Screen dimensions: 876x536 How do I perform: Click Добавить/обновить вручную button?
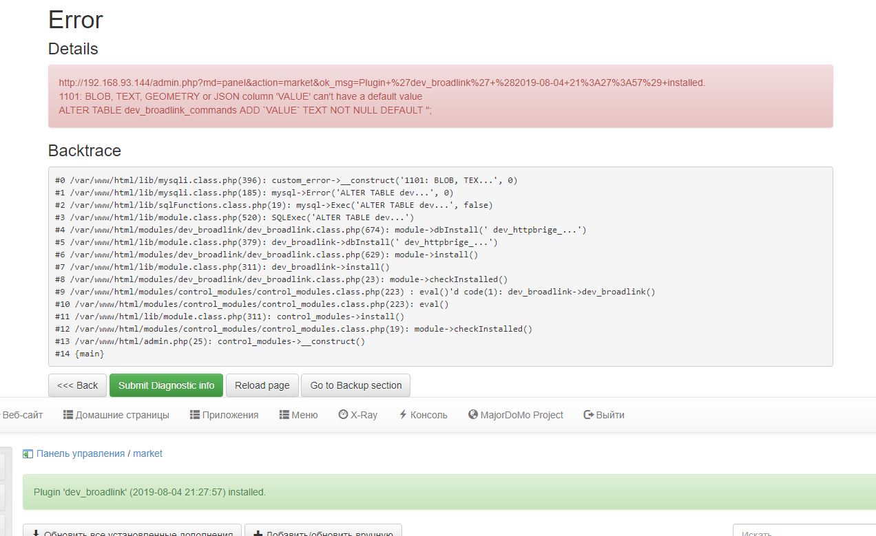pyautogui.click(x=323, y=530)
